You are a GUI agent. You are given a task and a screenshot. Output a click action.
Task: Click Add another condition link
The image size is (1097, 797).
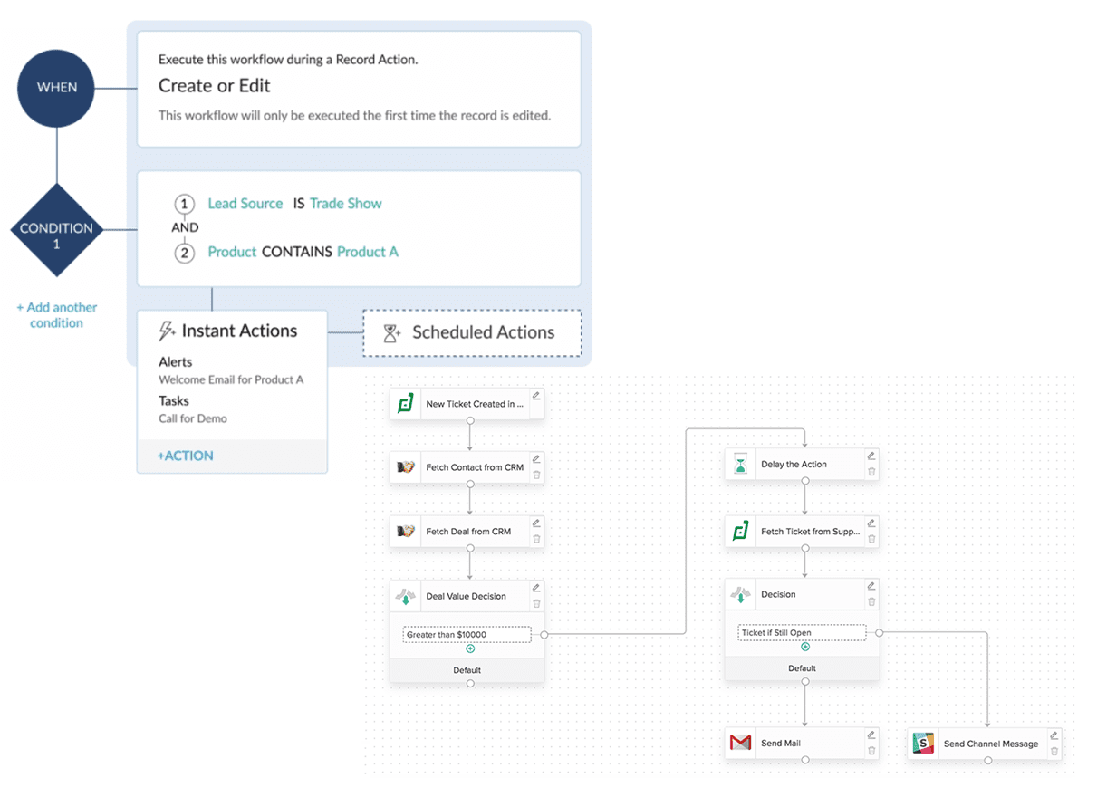[x=56, y=315]
